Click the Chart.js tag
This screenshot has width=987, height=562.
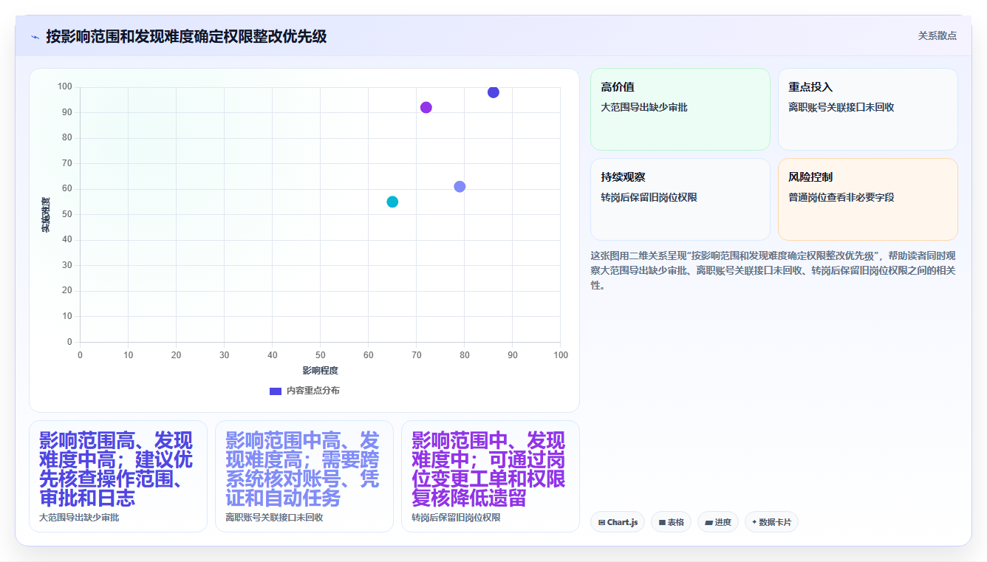618,522
